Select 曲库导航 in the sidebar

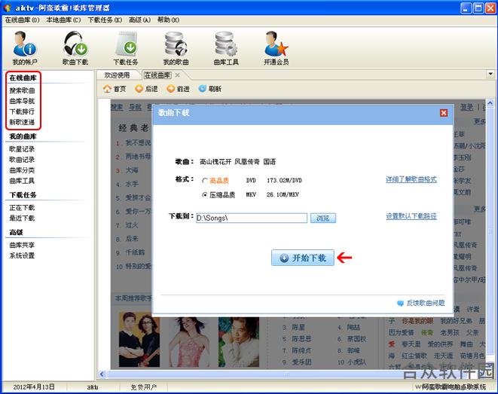[x=22, y=101]
